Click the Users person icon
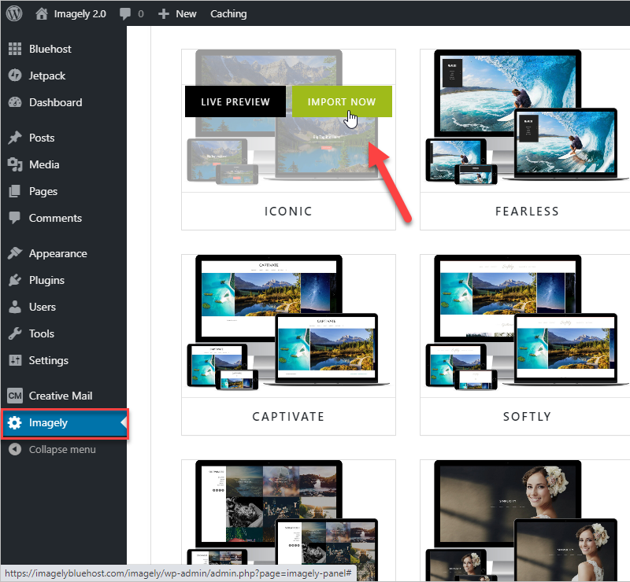Image resolution: width=630 pixels, height=582 pixels. [x=15, y=307]
